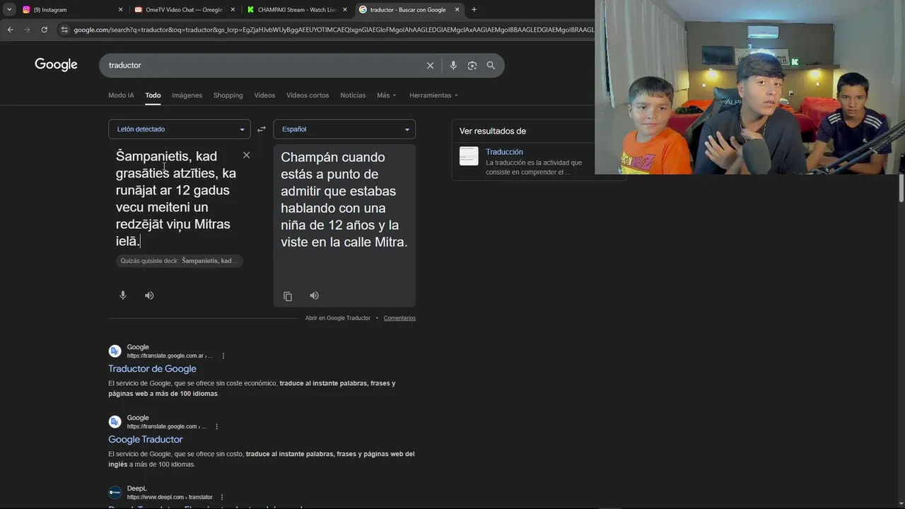Select the Noticias search tab
The image size is (905, 509).
353,95
